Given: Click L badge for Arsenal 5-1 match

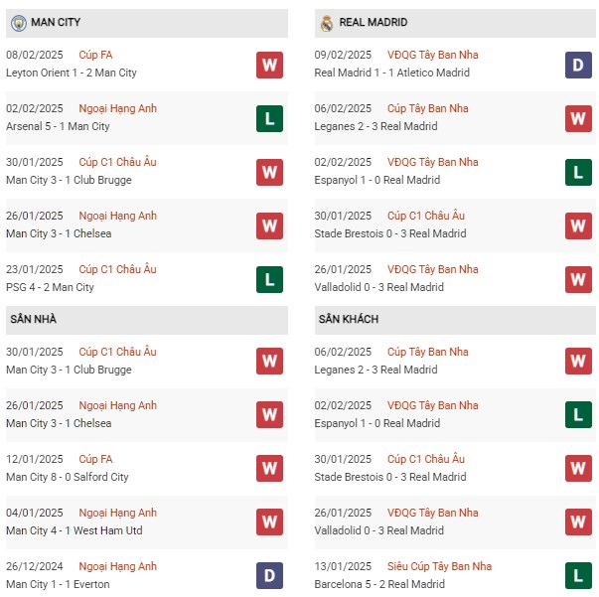Looking at the screenshot, I should point(269,119).
